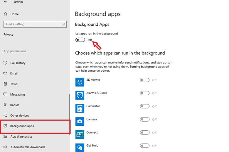Click the Alarms & Clock app icon
This screenshot has height=152, width=229.
pyautogui.click(x=80, y=95)
